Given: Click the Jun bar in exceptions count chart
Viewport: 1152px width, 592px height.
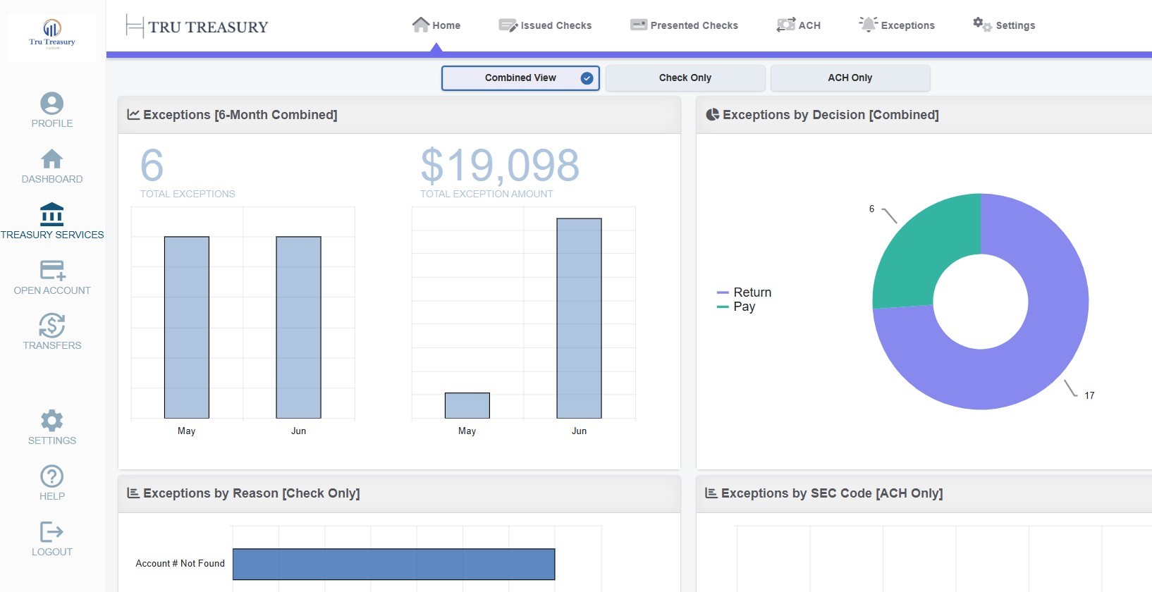Looking at the screenshot, I should 299,328.
